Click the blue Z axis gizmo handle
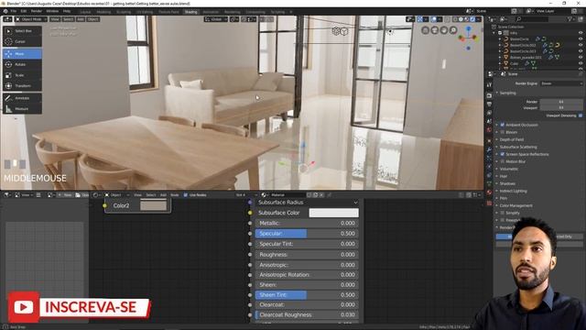Screen dimensions: 586x330 tap(468, 28)
